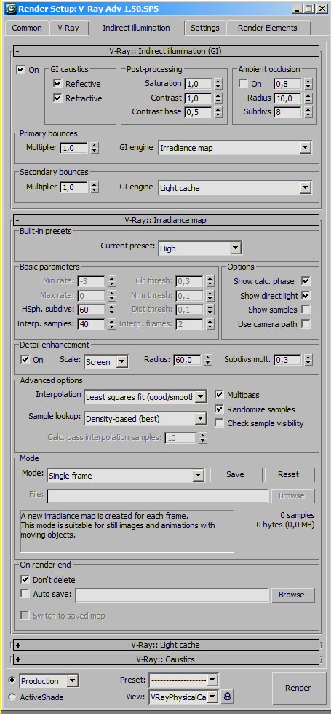Click the Subdivs mult. value field
Image resolution: width=331 pixels, height=714 pixels.
(288, 360)
